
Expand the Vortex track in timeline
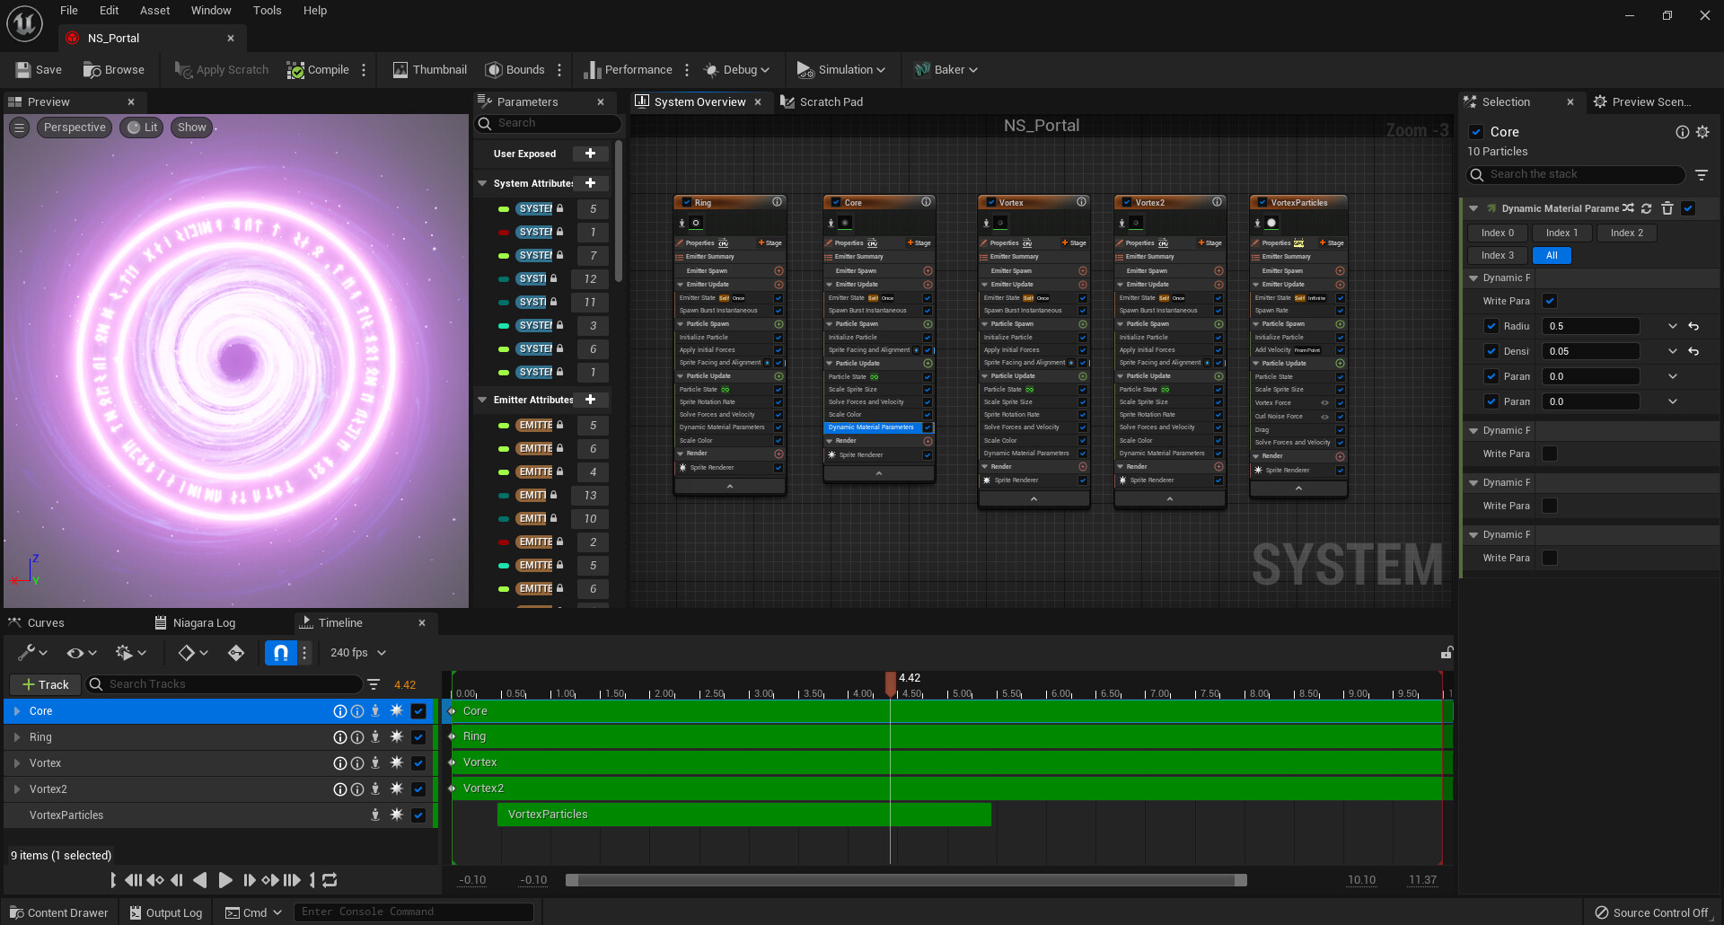17,763
